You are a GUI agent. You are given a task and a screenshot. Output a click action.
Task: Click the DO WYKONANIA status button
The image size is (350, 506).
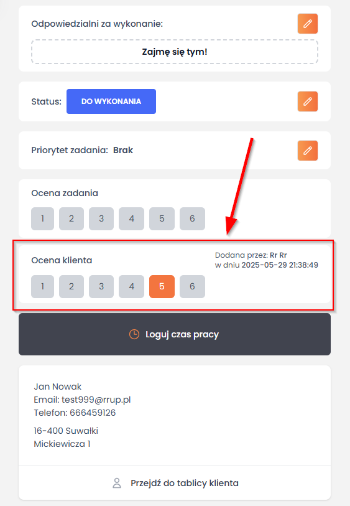point(111,101)
